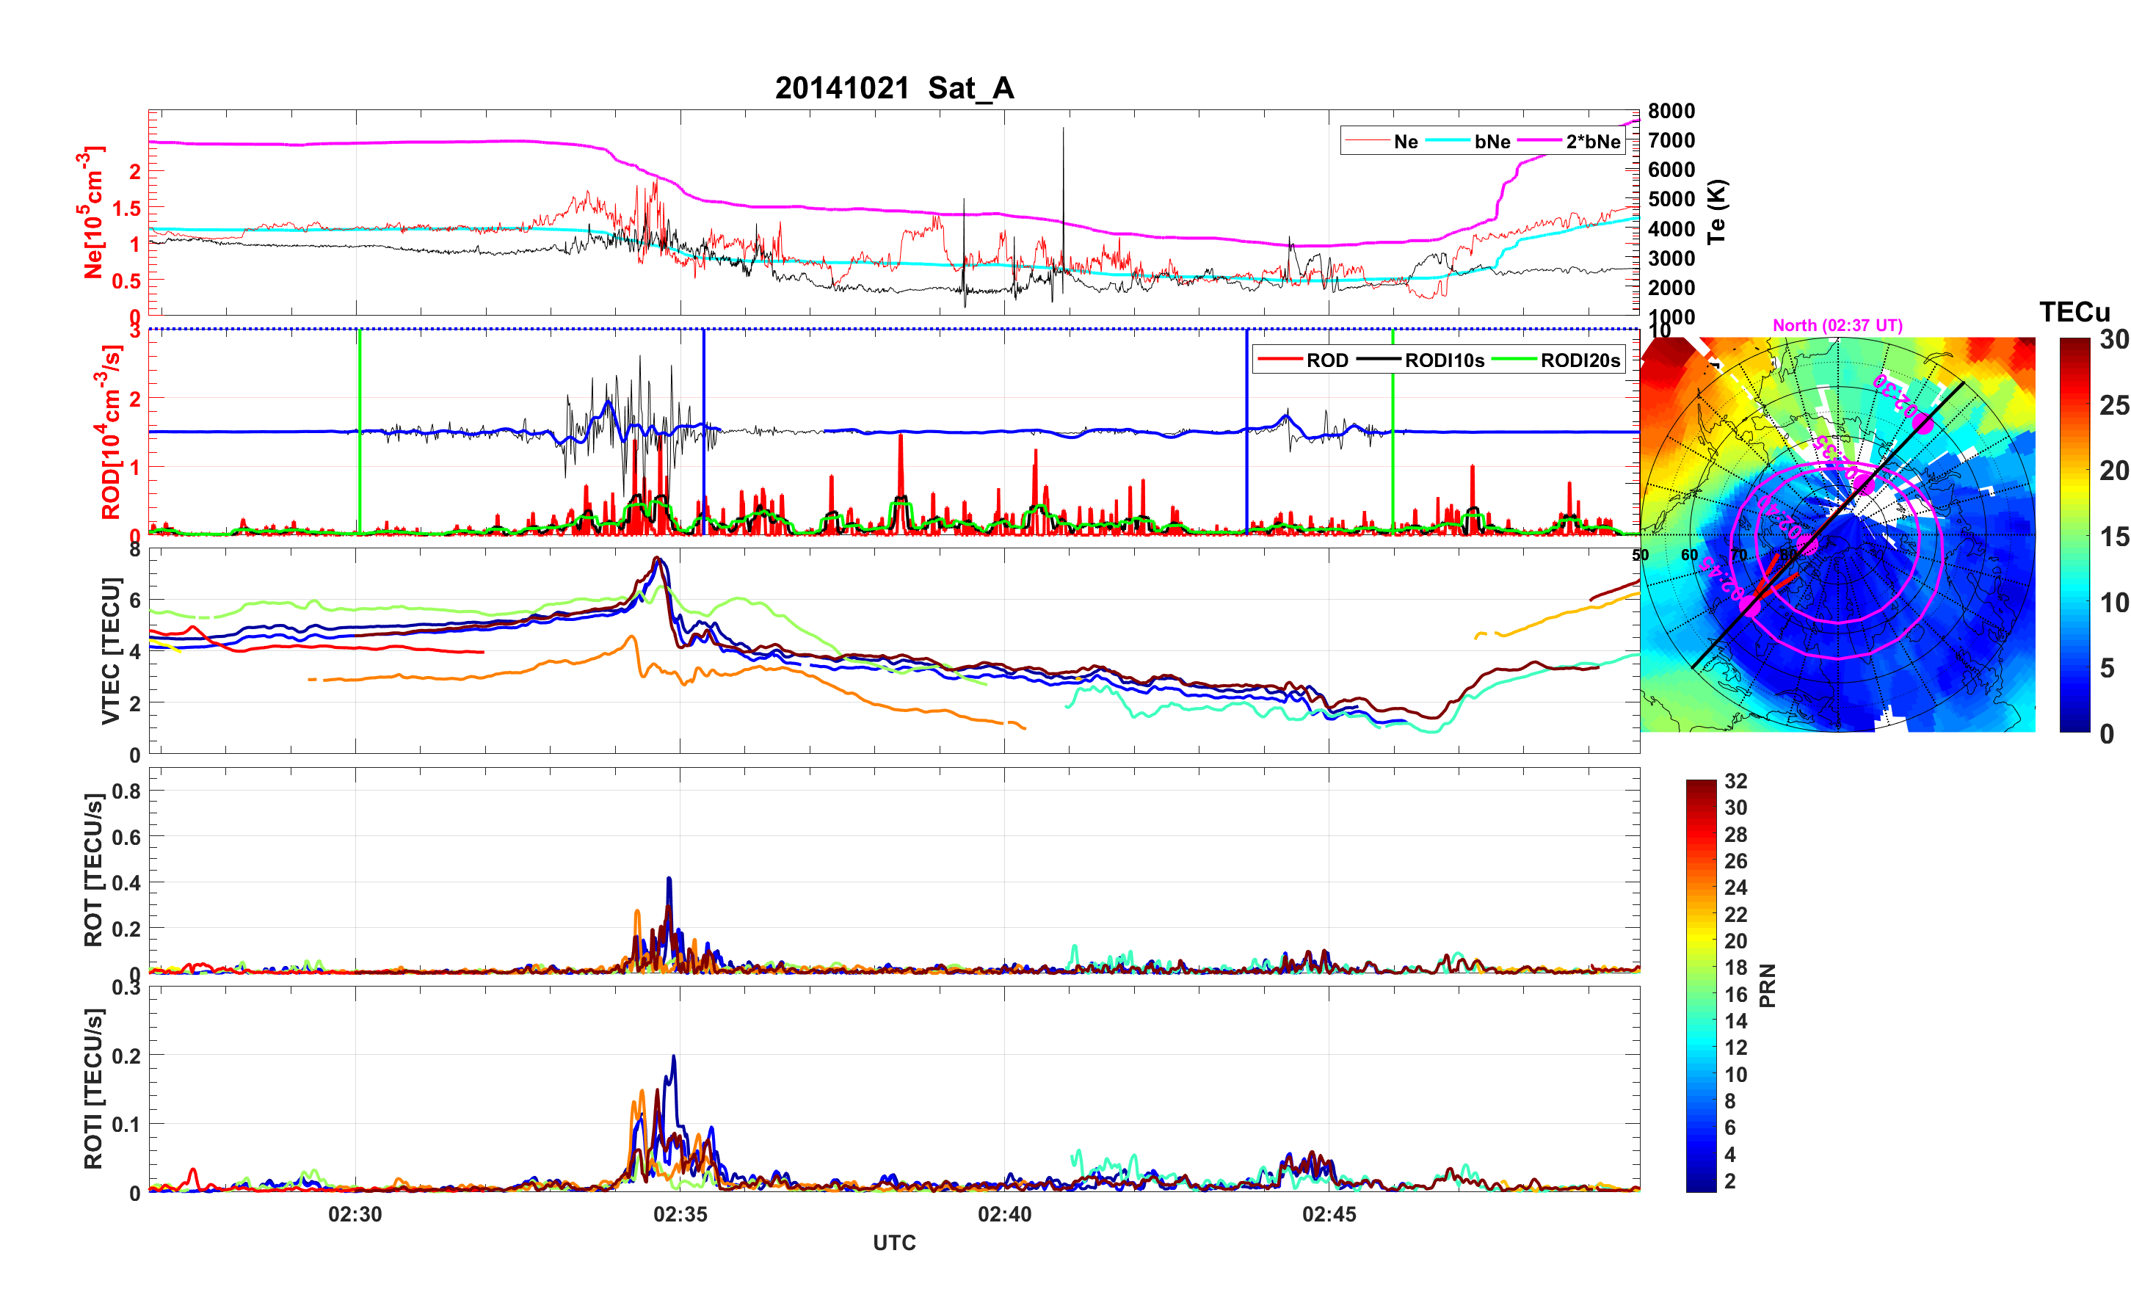Click the 02:35 time axis tick label
Screen dimensions: 2131x1289
(680, 1215)
